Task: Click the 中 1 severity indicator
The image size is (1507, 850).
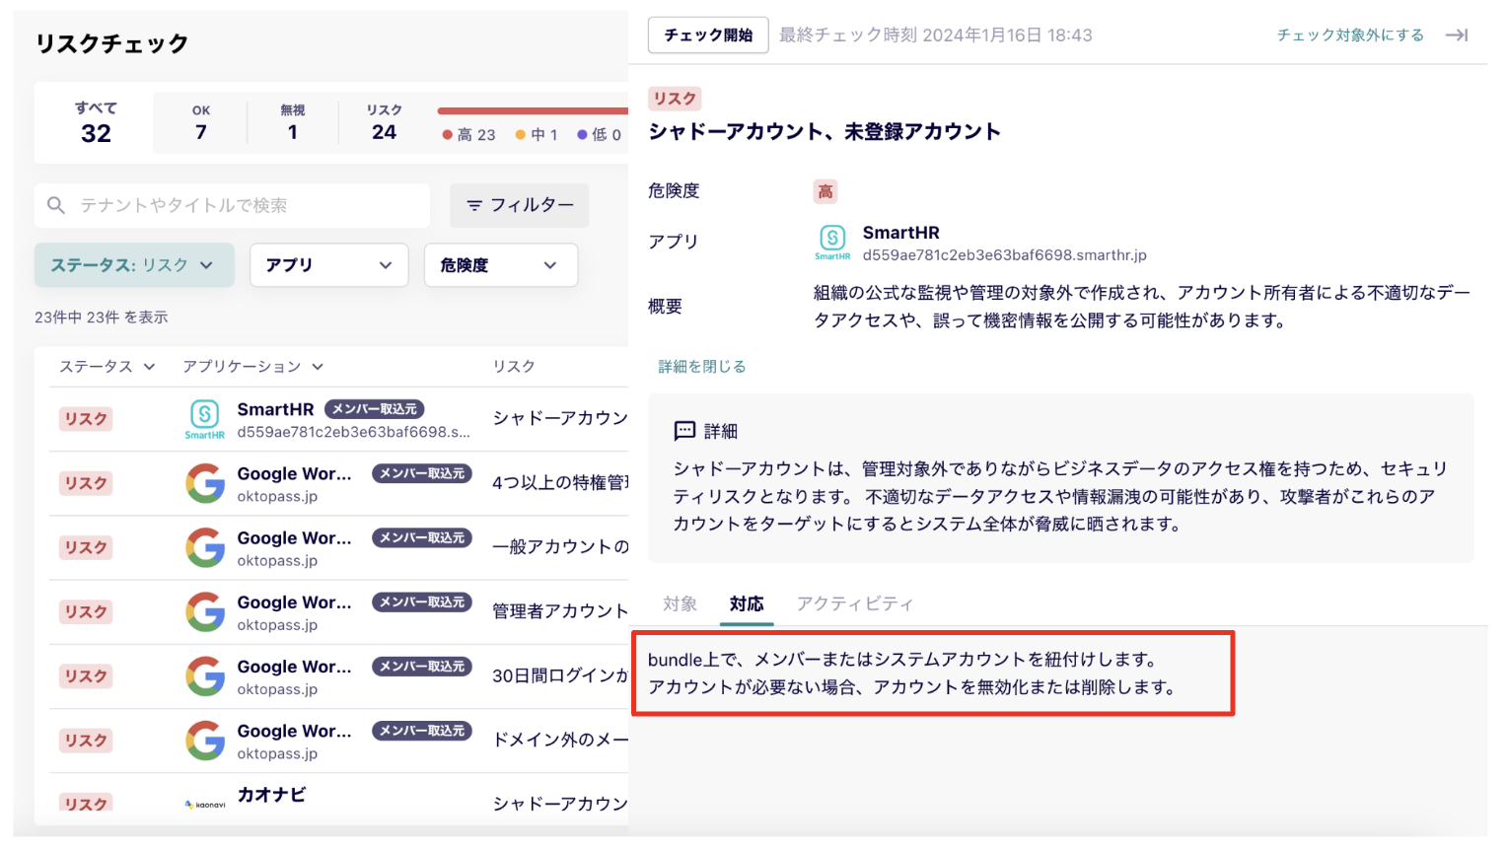Action: (x=537, y=135)
